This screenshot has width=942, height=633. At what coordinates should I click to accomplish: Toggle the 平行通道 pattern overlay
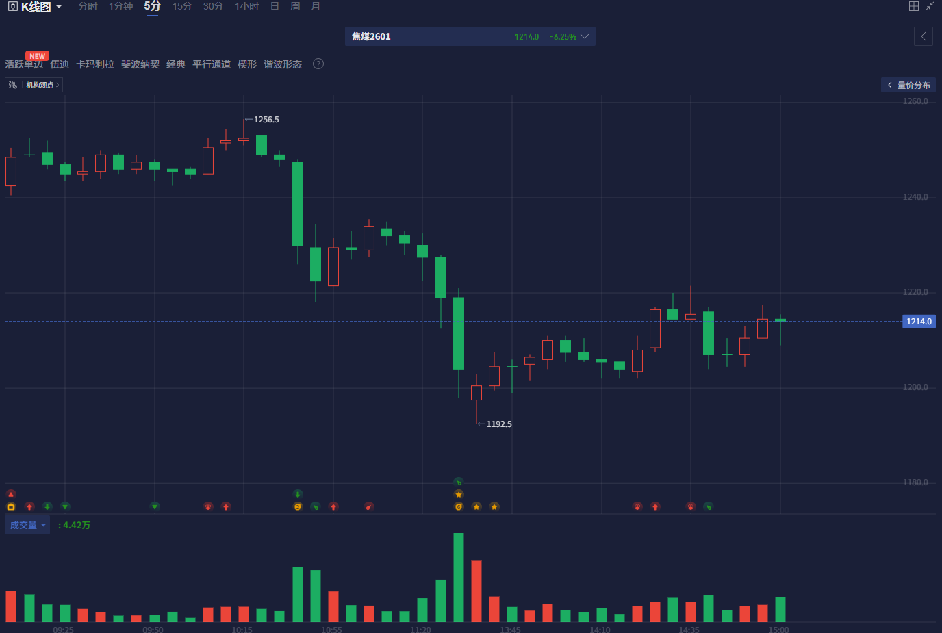coord(212,64)
